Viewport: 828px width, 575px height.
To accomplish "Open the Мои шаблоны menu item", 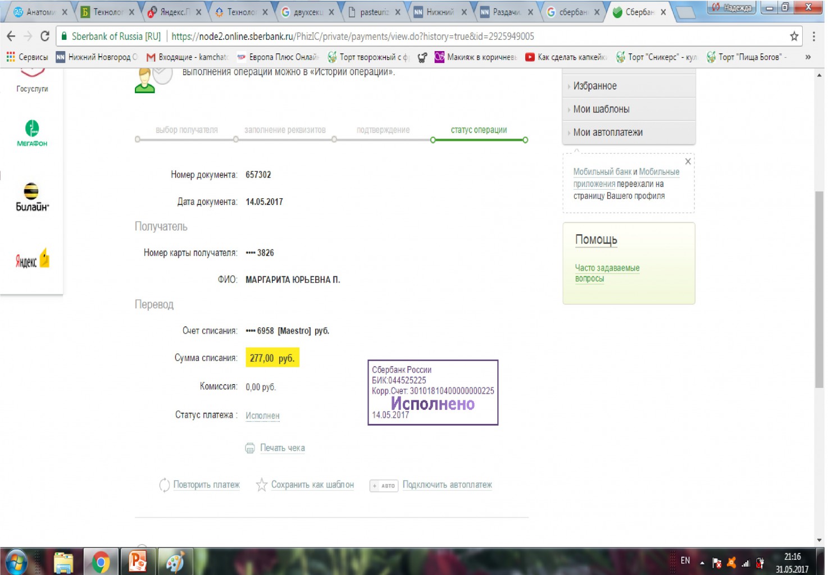I will point(629,109).
